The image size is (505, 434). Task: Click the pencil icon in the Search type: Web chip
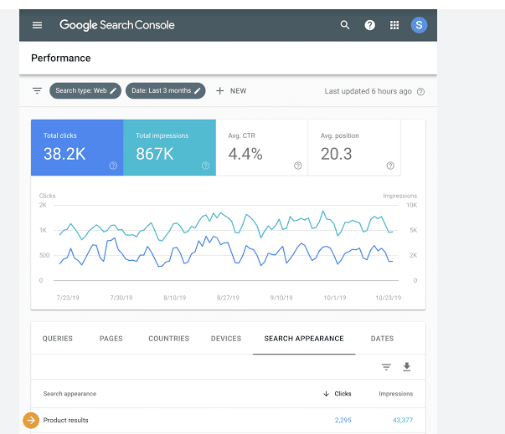pyautogui.click(x=113, y=91)
